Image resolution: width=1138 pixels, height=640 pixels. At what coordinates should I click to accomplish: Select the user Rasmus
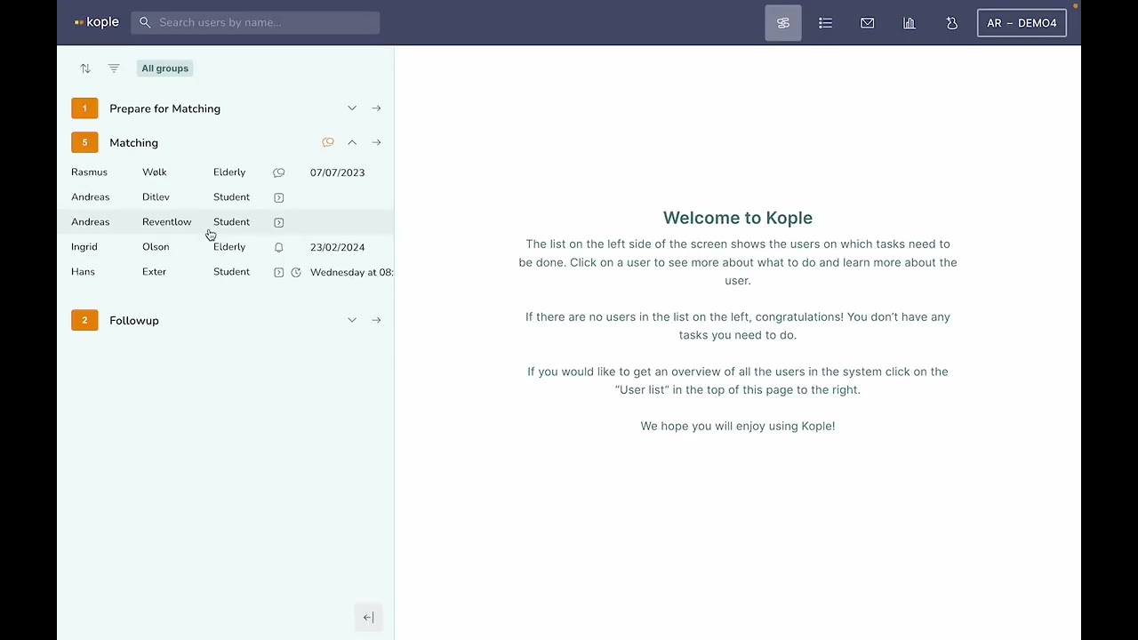coord(89,172)
